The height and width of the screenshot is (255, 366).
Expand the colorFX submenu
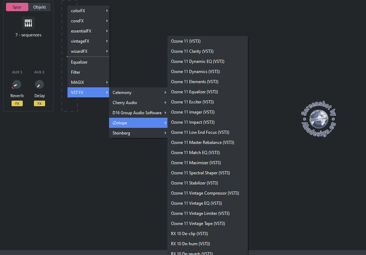88,11
